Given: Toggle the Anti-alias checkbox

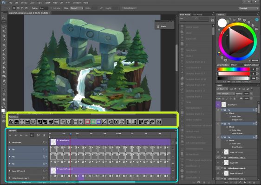Looking at the screenshot, I should point(51,8).
